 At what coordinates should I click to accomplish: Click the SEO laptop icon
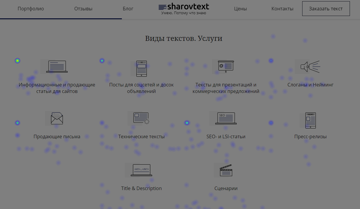(x=226, y=118)
